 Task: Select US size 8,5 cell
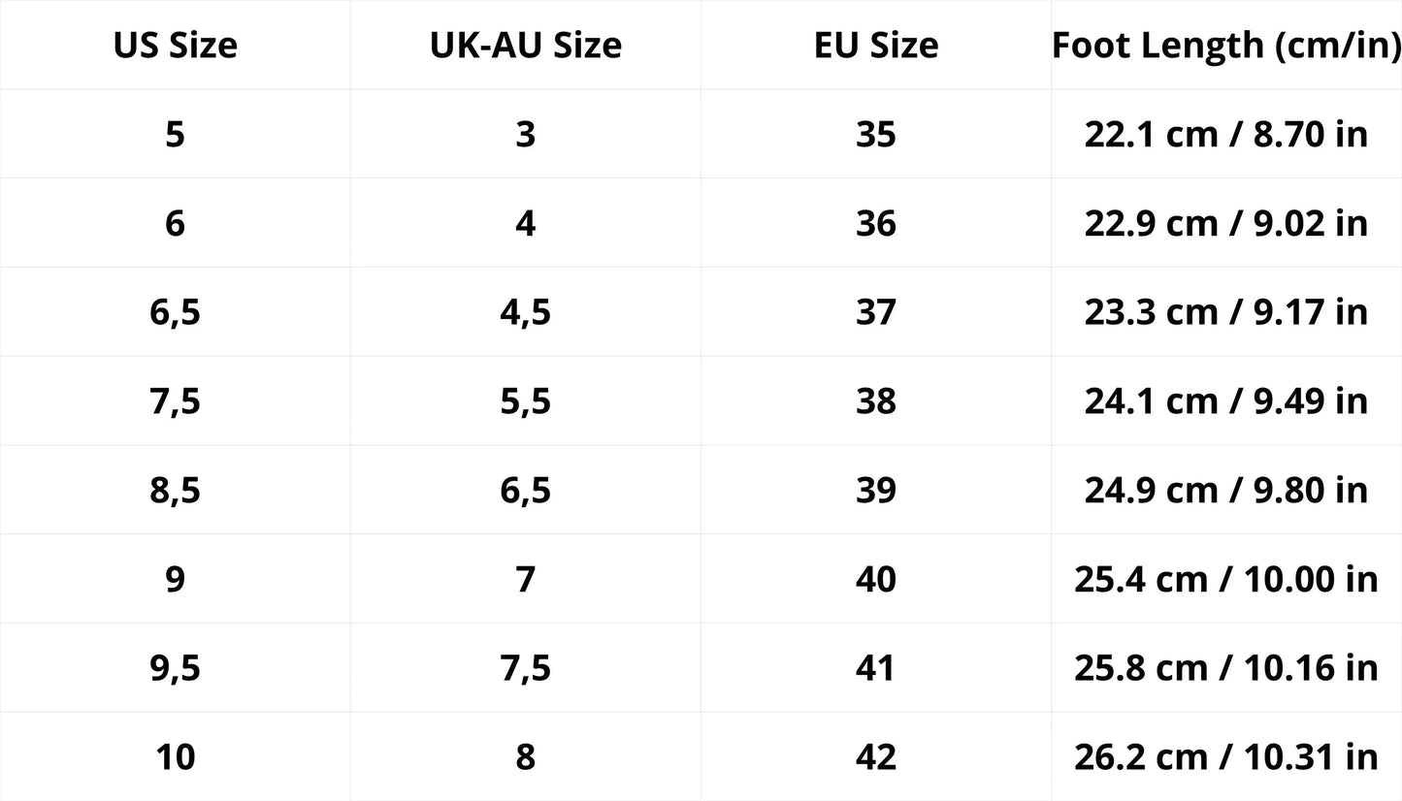175,490
